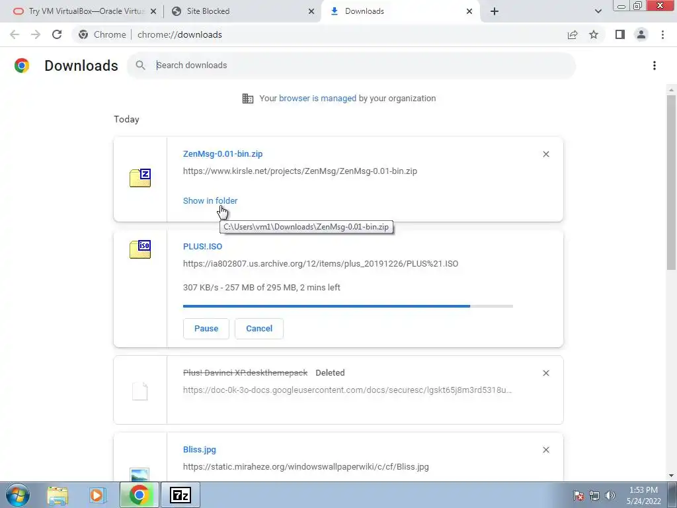Screen dimensions: 677x508
Task: Open Windows Start menu orb
Action: pos(18,495)
